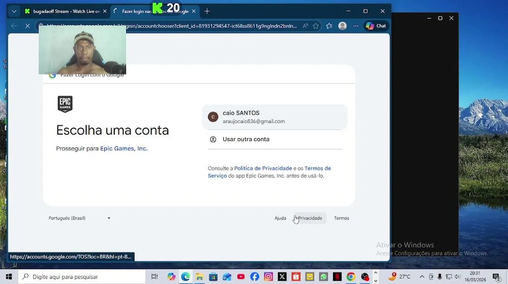The width and height of the screenshot is (508, 284).
Task: Click the microphone tray icon
Action: point(440,277)
